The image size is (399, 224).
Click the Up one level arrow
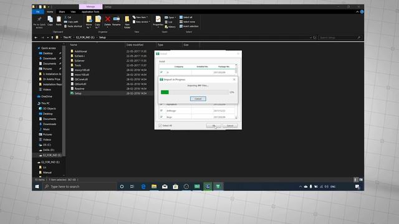(52, 37)
